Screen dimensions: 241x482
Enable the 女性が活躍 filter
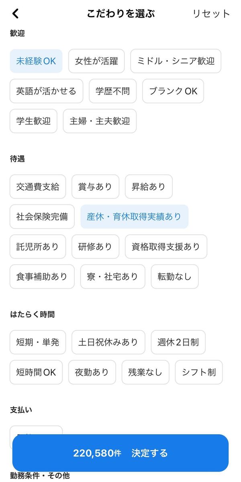pos(96,61)
